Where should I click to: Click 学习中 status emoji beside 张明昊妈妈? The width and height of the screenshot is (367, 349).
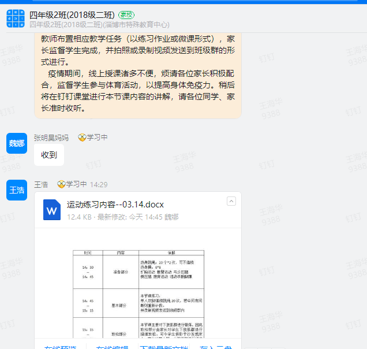82,138
